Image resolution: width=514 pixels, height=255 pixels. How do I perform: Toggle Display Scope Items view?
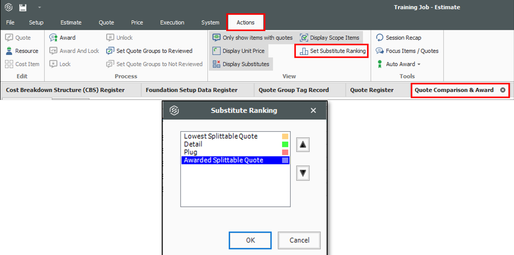[330, 38]
